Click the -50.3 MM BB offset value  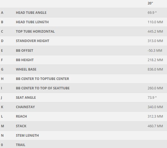[x=155, y=51]
